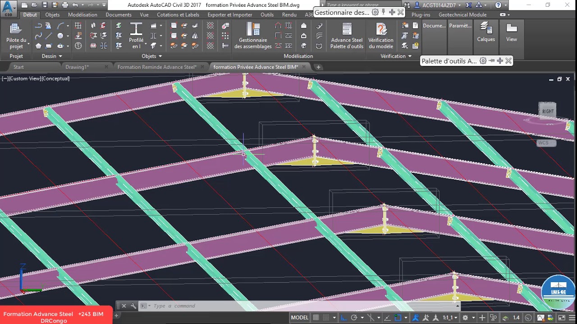Viewport: 577px width, 324px height.
Task: Click the Profilé en I beam icon
Action: coord(136,29)
